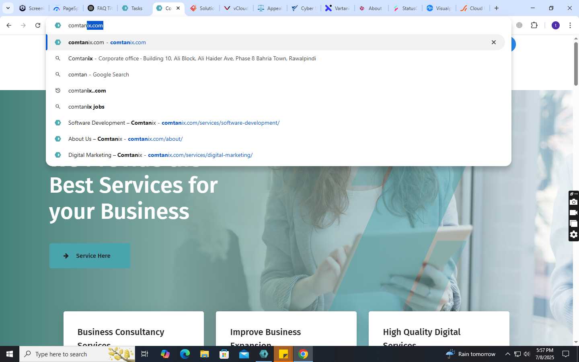Open Microsoft Edge from the taskbar
Viewport: 579px width, 362px height.
click(x=185, y=354)
